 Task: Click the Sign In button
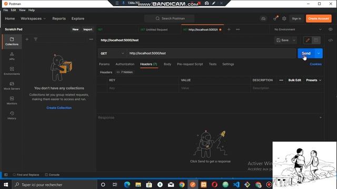pos(296,19)
